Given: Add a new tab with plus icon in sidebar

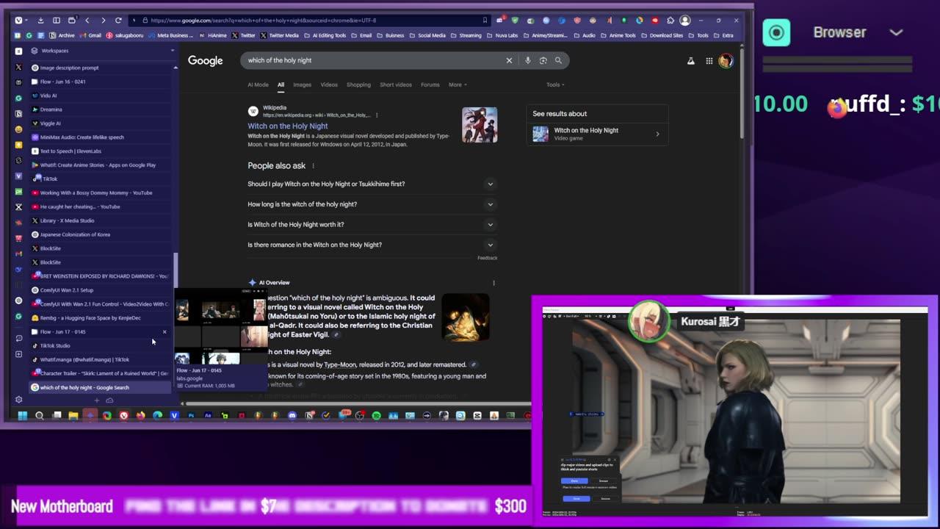Looking at the screenshot, I should [x=97, y=400].
